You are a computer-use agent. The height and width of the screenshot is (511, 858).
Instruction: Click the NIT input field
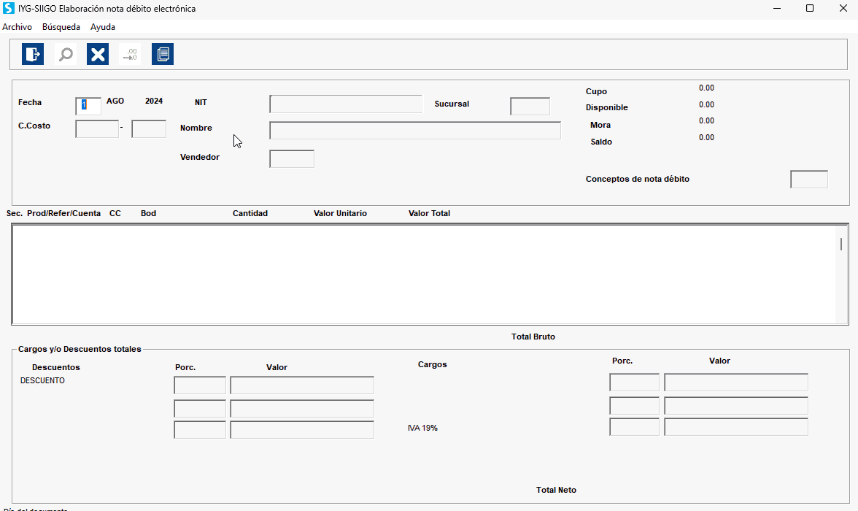(346, 104)
